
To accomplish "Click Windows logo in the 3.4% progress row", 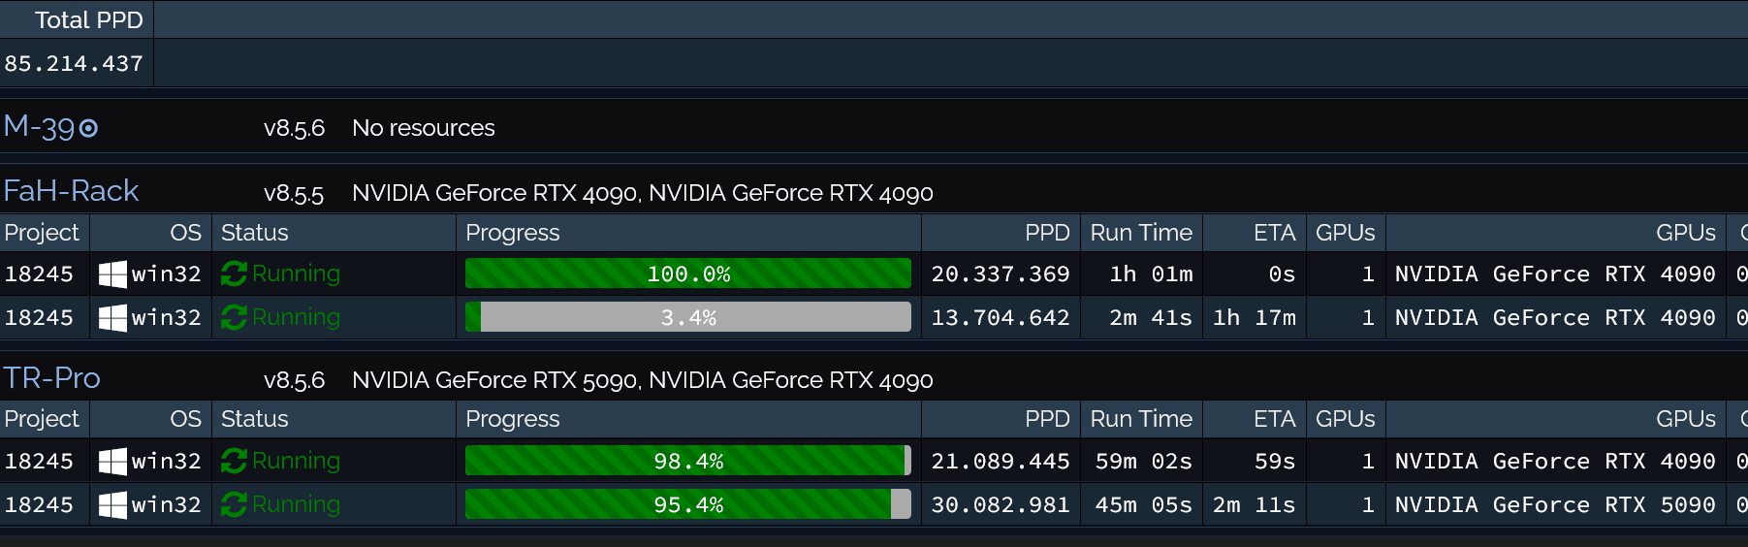I will pyautogui.click(x=112, y=318).
